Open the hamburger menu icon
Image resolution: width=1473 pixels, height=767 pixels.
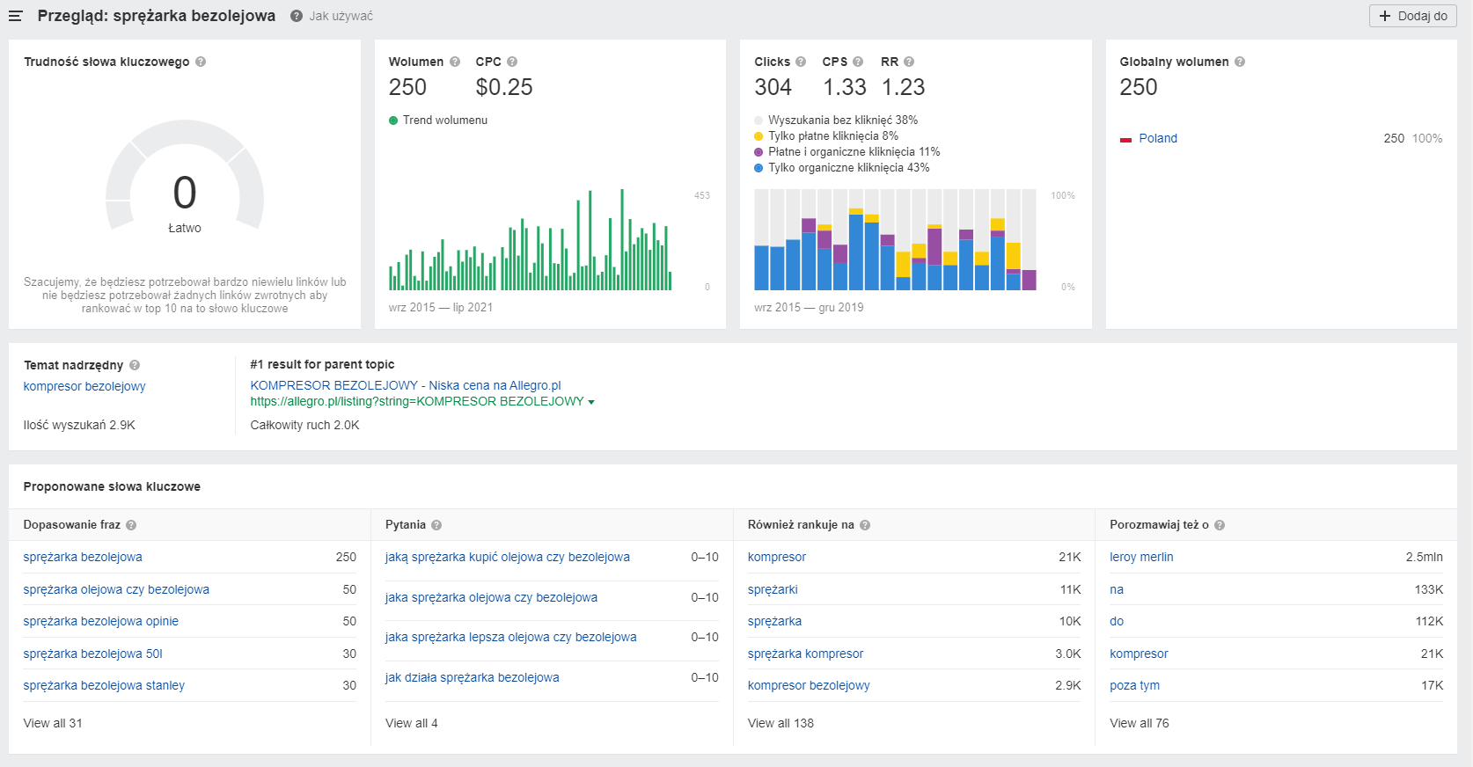[x=15, y=16]
